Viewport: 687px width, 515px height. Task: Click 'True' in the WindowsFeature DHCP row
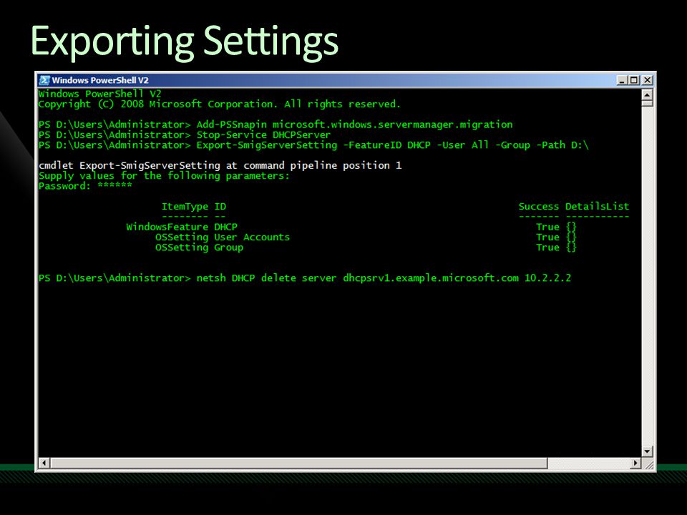(x=547, y=227)
